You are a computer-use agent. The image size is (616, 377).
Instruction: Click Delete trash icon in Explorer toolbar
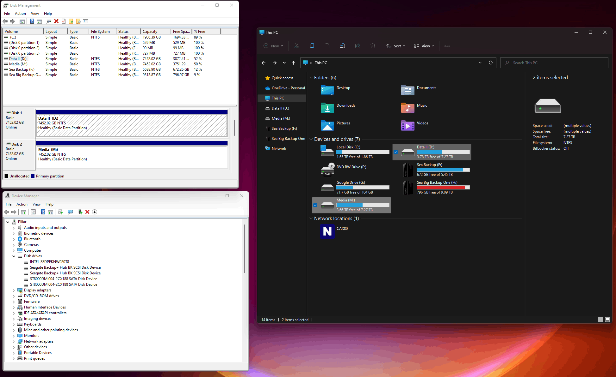pos(373,46)
